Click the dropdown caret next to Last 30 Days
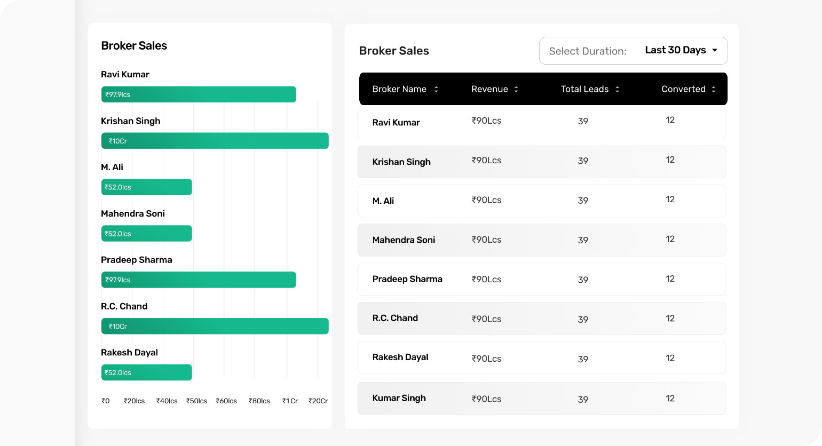Screen dimensions: 822x446 click(715, 50)
